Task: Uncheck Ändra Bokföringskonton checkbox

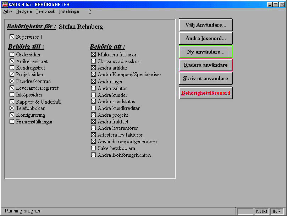Action: click(x=94, y=155)
